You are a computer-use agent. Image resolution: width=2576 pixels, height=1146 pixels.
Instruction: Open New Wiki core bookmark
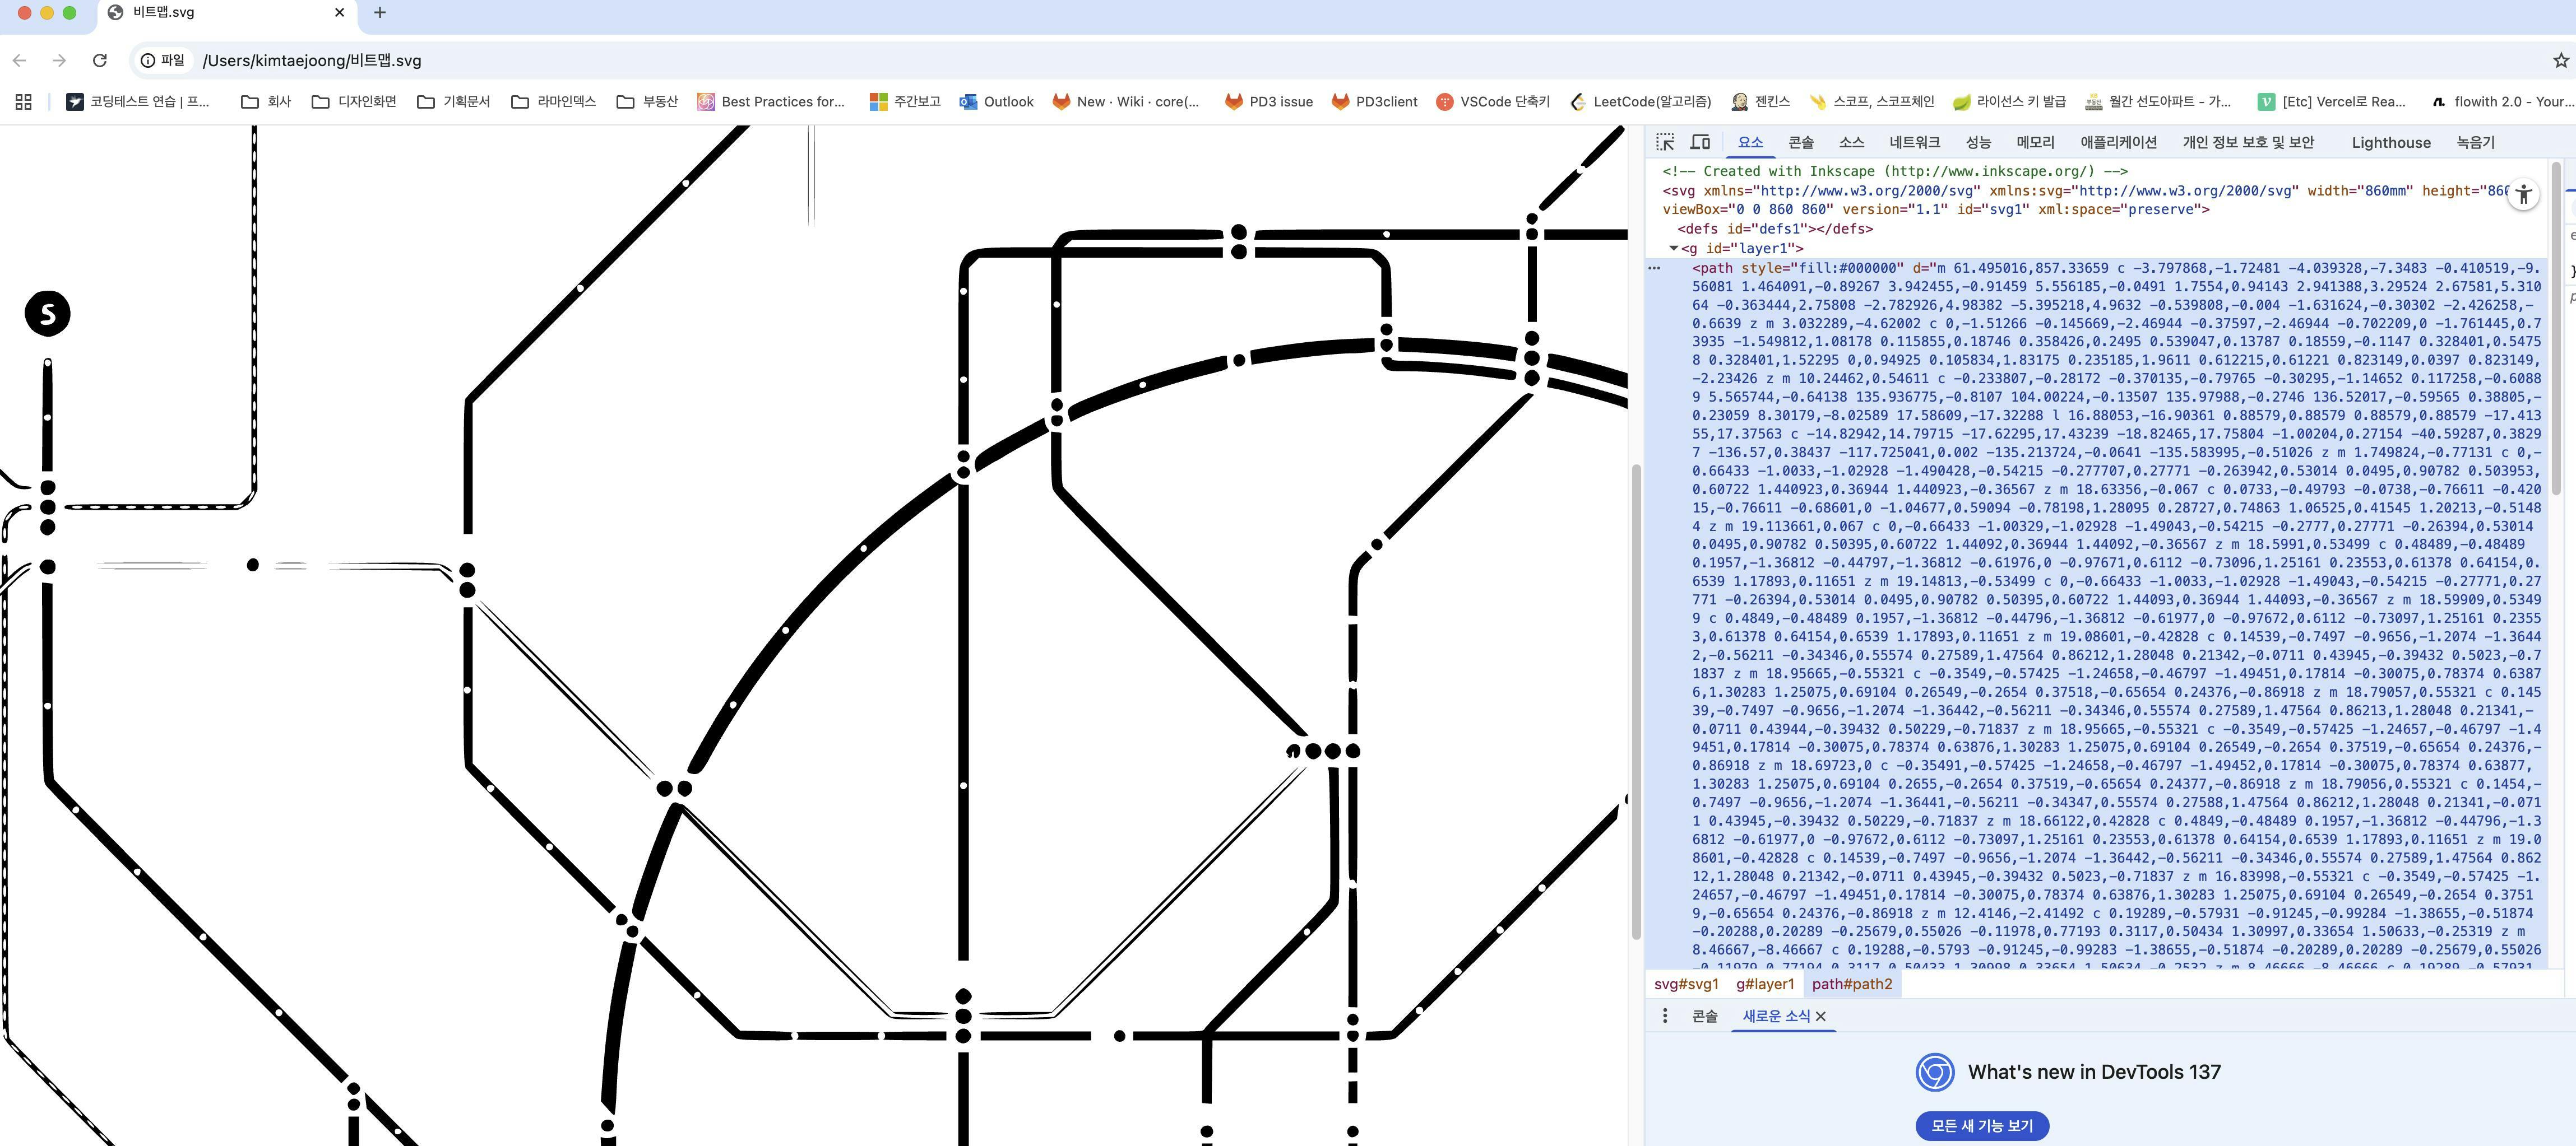coord(1126,102)
